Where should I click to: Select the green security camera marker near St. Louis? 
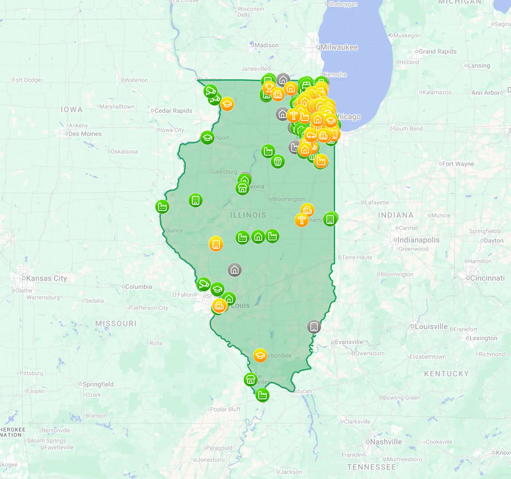[203, 284]
